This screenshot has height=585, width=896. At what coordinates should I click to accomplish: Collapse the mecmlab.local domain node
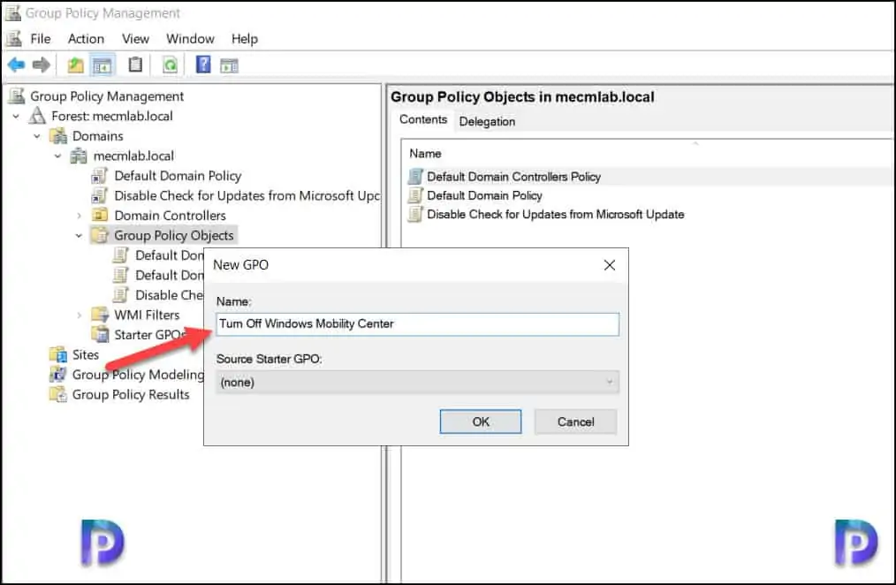click(57, 156)
